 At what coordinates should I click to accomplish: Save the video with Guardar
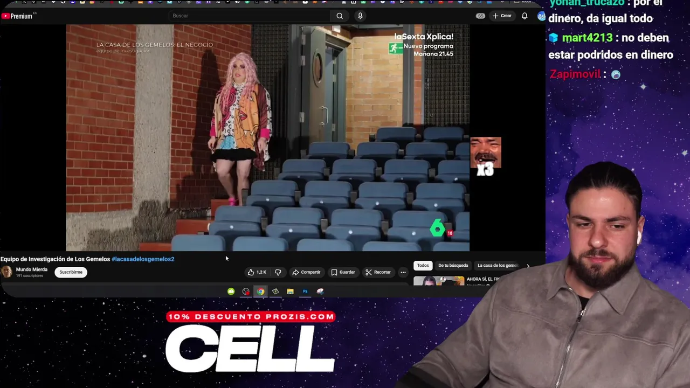(343, 272)
